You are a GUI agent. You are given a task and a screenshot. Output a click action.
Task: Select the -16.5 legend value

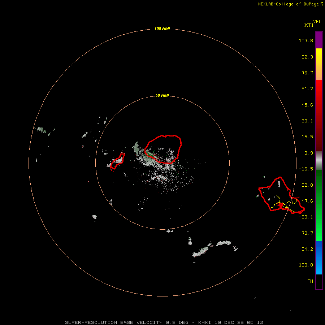coord(306,169)
